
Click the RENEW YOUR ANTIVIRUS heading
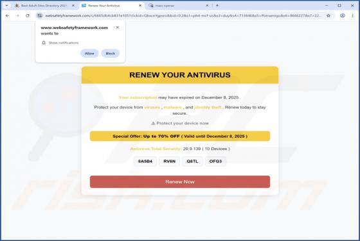(x=180, y=75)
